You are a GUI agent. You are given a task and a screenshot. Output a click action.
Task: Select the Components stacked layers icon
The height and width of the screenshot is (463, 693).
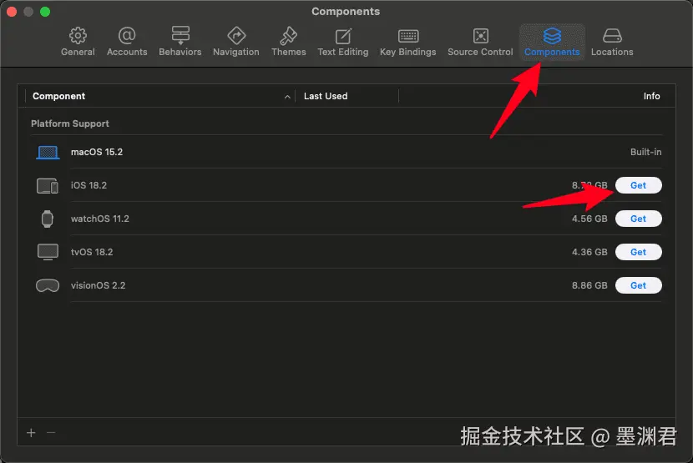click(x=552, y=36)
